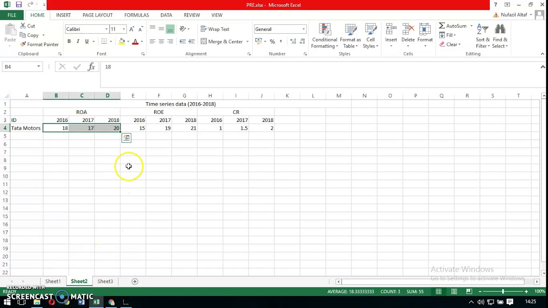Apply cell borders using the Borders icon
This screenshot has width=548, height=308.
[104, 41]
